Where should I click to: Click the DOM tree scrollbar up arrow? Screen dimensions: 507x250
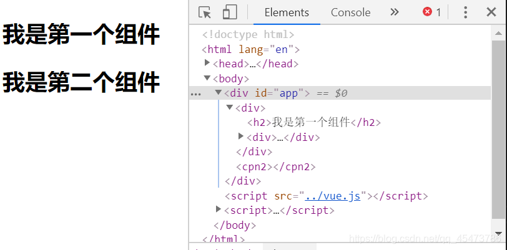tap(498, 34)
